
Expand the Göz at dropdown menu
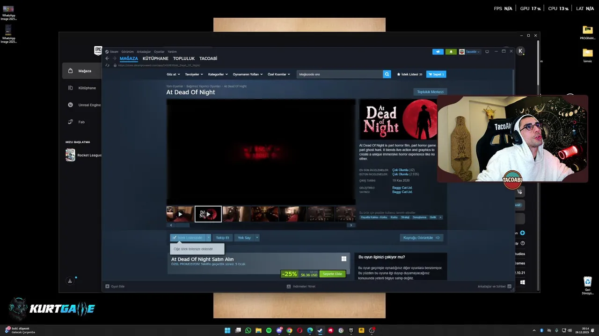[x=173, y=74]
